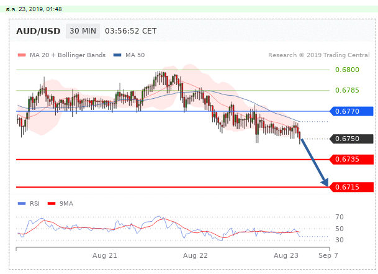Click the MA 20 + Bollinger Bands legend swatch

click(22, 55)
